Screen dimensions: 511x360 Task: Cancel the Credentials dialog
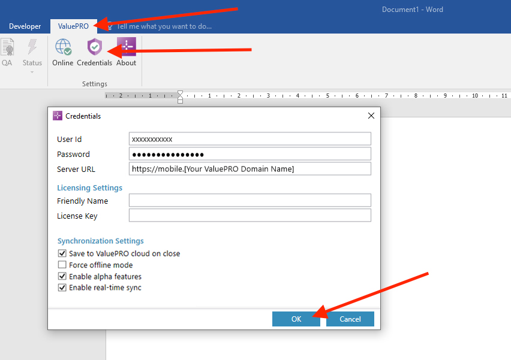[350, 319]
